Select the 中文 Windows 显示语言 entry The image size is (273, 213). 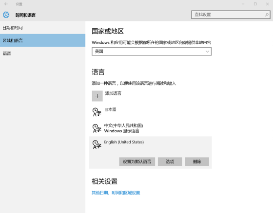tap(151, 128)
